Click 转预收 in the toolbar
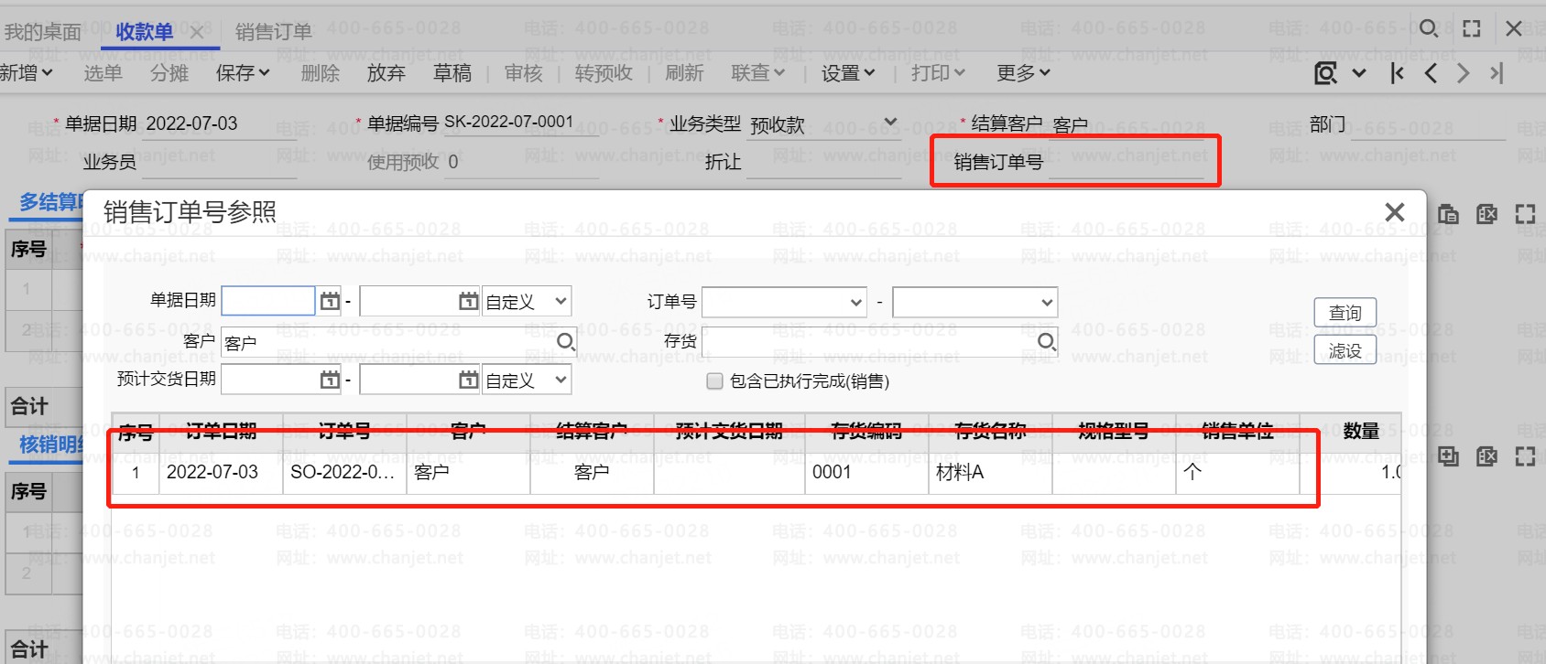1546x664 pixels. click(604, 73)
